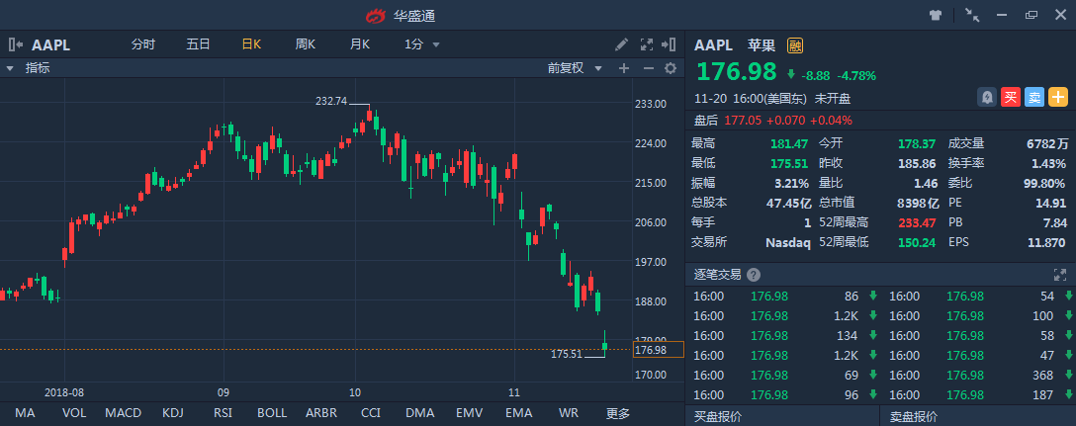Screen dimensions: 1076x426
Task: Expand the 逐笔交易 panel
Action: pyautogui.click(x=1059, y=275)
